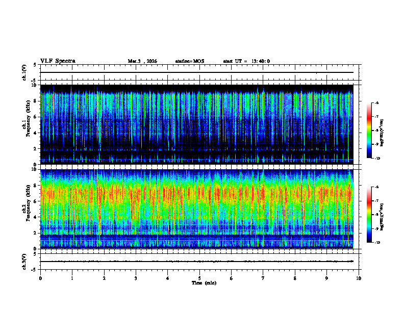Click the time axis tick label "8"
This screenshot has height=312, width=404.
(295, 278)
